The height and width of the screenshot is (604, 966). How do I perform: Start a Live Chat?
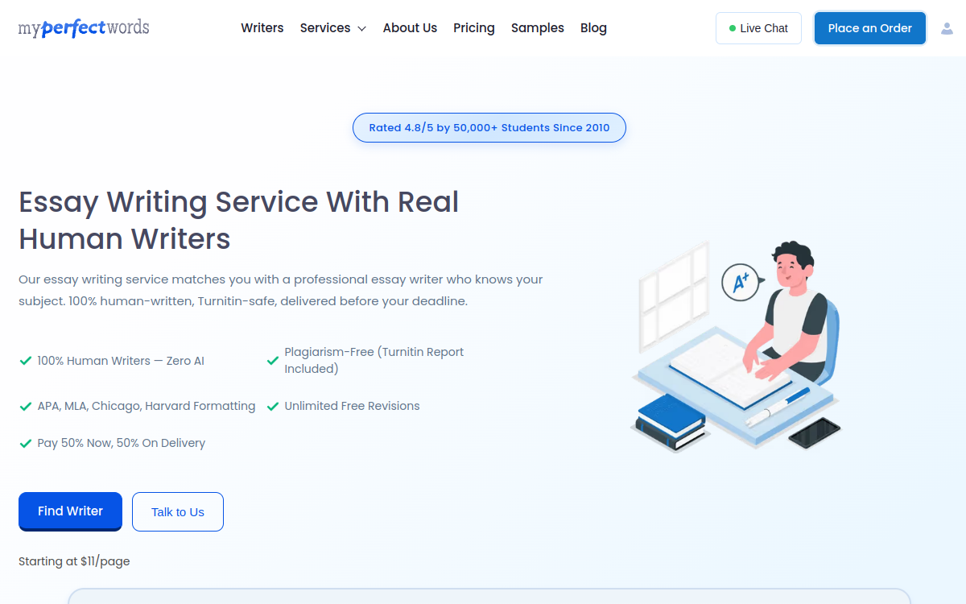758,28
